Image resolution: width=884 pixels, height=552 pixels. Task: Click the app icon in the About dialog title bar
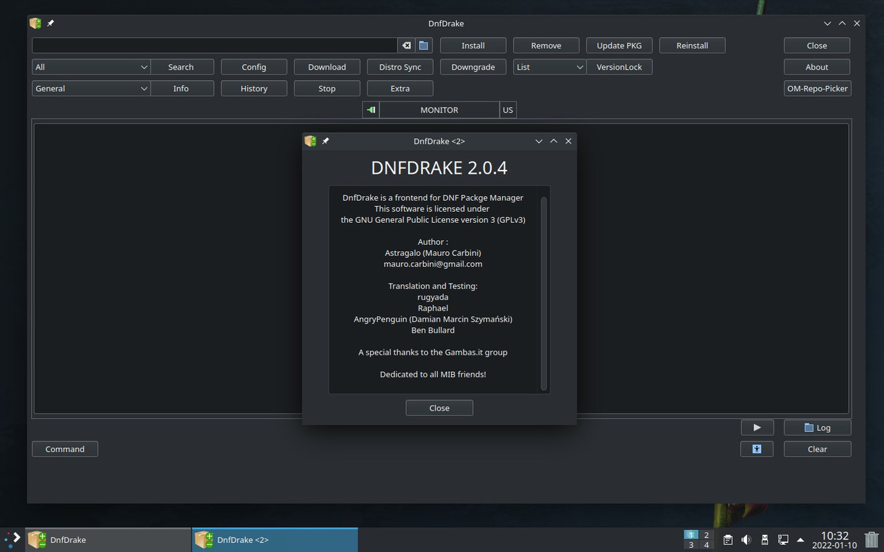310,141
